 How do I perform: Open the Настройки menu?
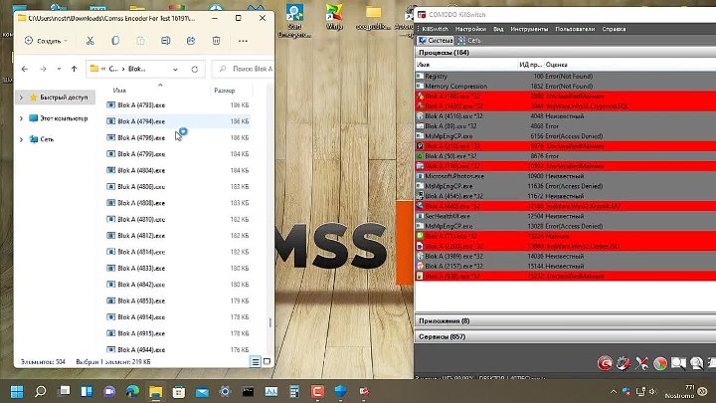(470, 29)
